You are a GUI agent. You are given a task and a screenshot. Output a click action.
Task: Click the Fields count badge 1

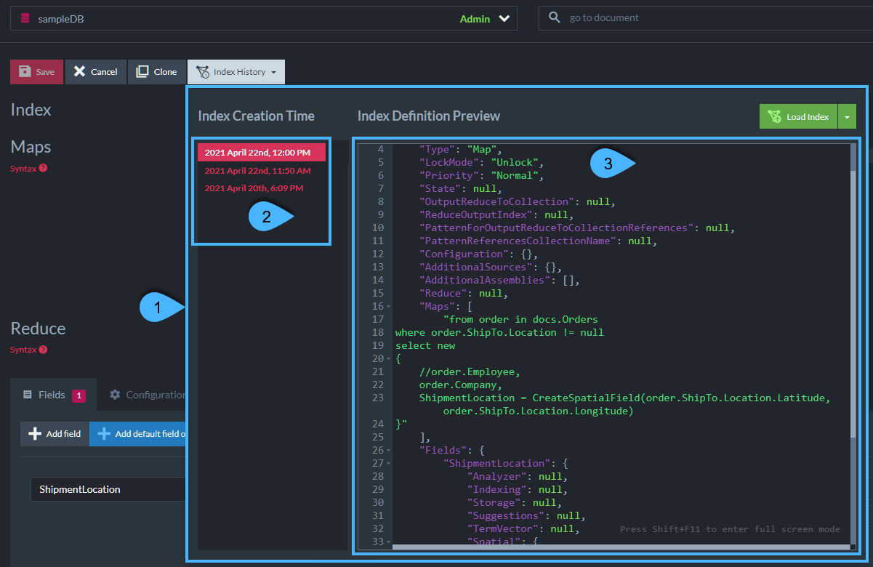[x=79, y=395]
